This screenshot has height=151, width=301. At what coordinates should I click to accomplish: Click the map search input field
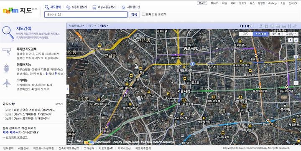pos(86,14)
